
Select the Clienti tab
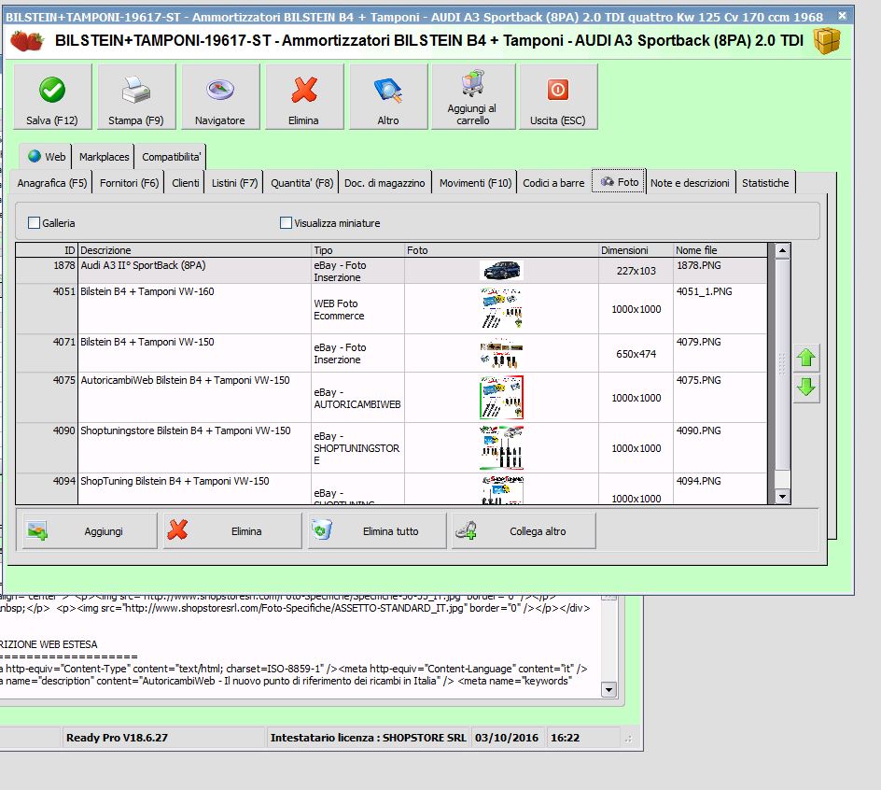pyautogui.click(x=186, y=183)
